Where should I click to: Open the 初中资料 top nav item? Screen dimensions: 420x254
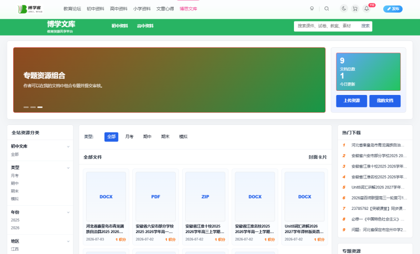pos(96,9)
